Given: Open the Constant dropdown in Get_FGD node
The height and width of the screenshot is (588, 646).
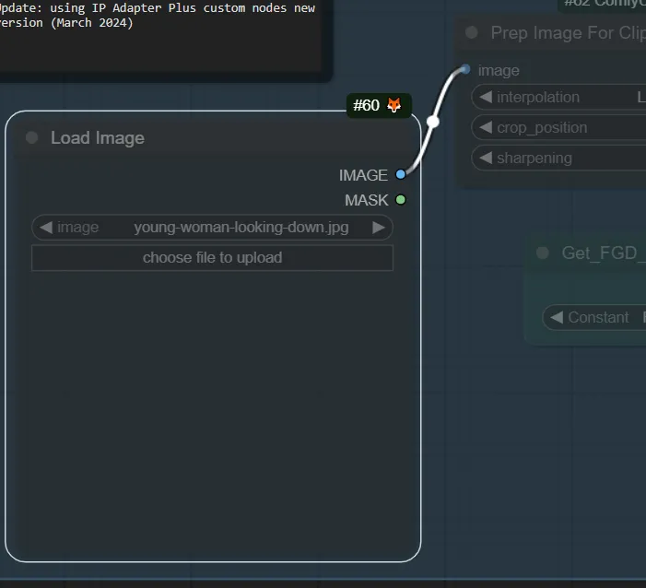Looking at the screenshot, I should [x=594, y=317].
